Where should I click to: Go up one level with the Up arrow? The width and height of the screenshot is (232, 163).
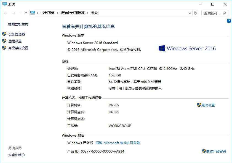pyautogui.click(x=26, y=13)
